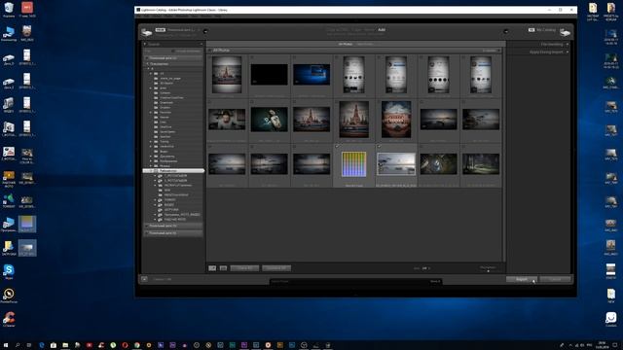Image resolution: width=623 pixels, height=350 pixels.
Task: Toggle the All Photos header checkbox
Action: pos(210,51)
